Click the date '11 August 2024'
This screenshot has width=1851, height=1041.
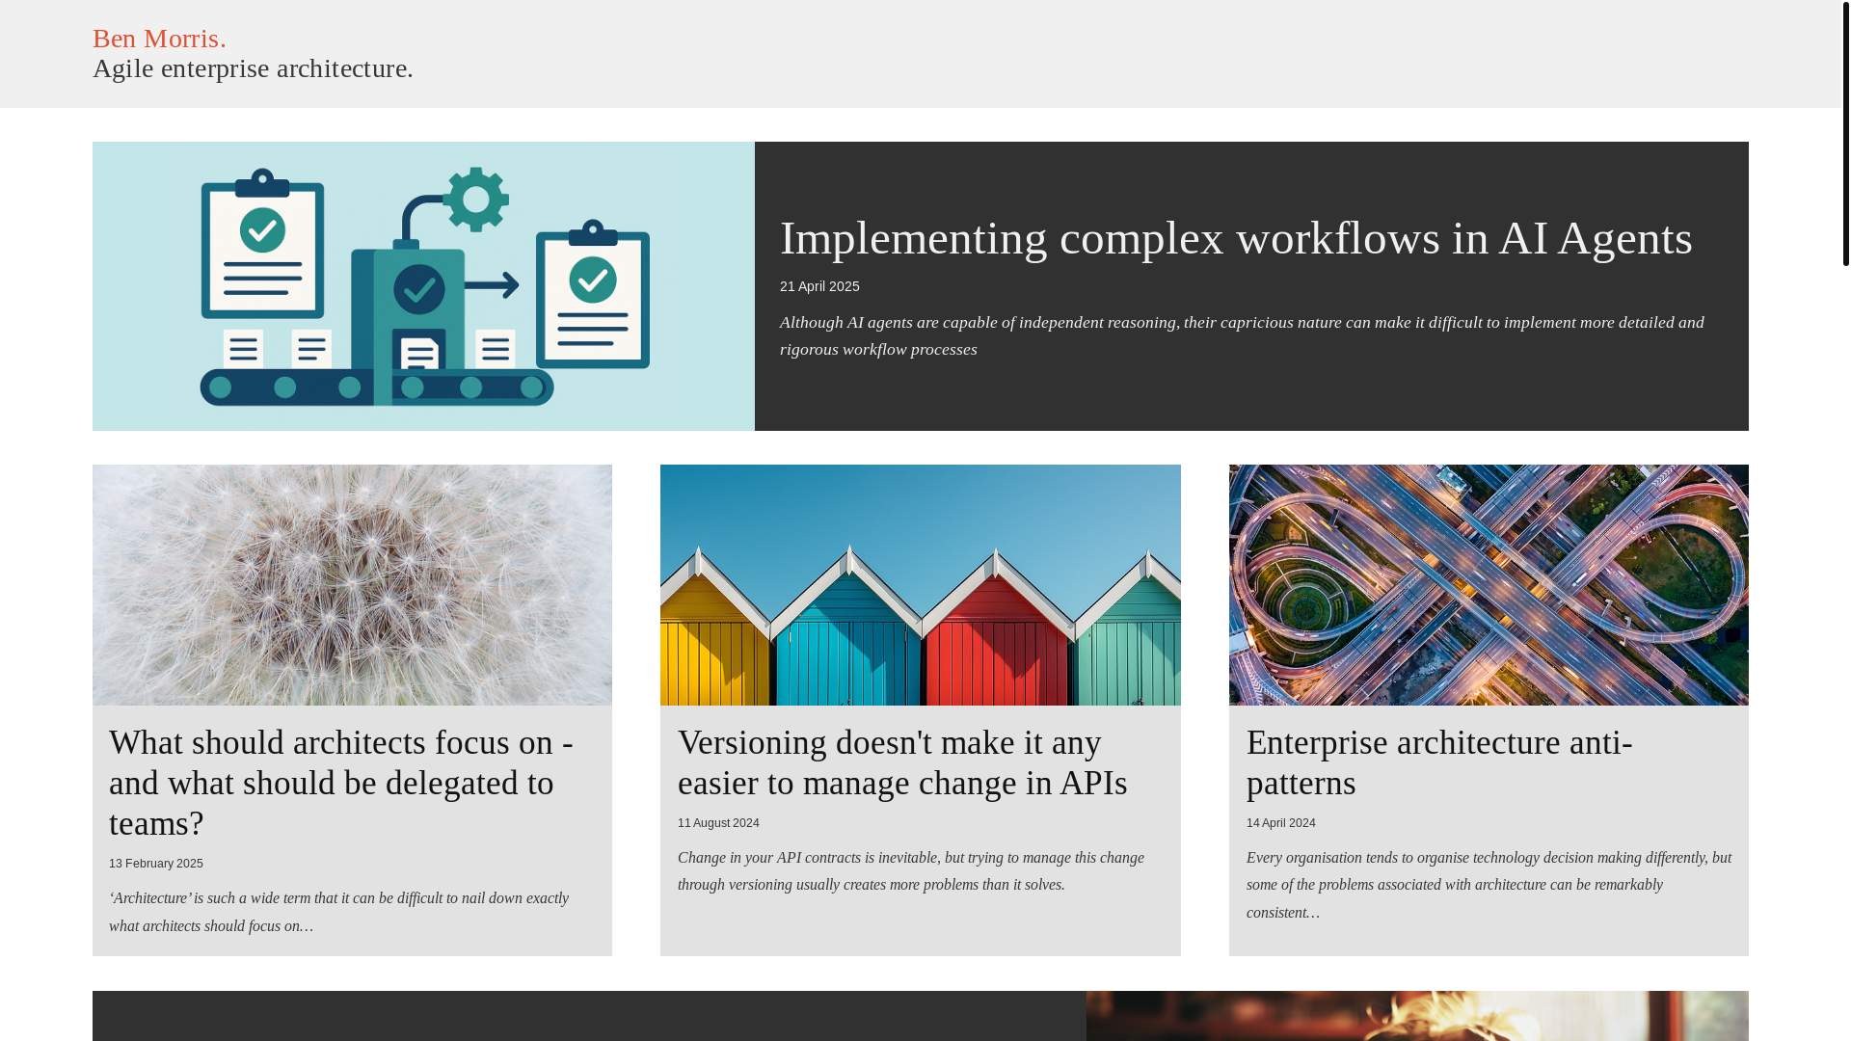pyautogui.click(x=718, y=823)
